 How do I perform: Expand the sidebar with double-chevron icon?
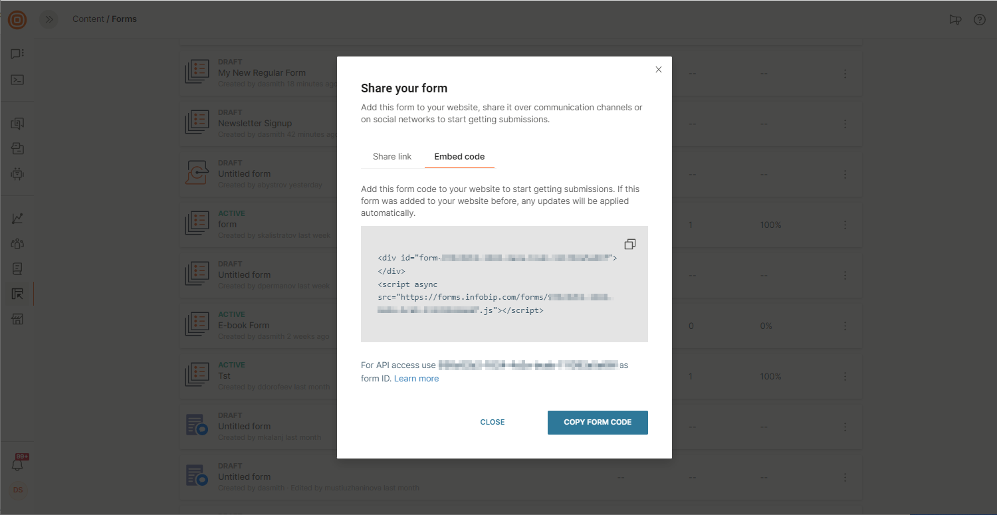(49, 19)
